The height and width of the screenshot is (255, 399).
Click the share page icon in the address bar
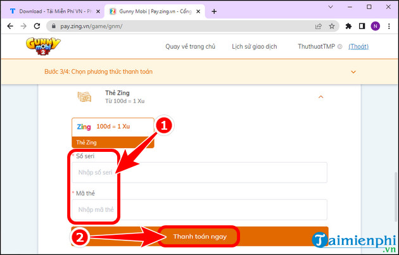[319, 26]
